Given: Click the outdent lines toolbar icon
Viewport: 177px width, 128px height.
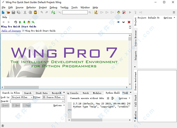Looking at the screenshot, I should tap(107, 12).
